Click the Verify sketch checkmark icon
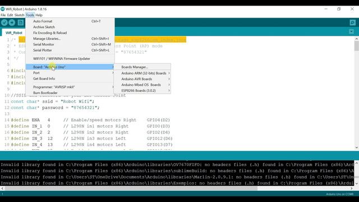Image resolution: width=359 pixels, height=202 pixels. click(x=4, y=22)
